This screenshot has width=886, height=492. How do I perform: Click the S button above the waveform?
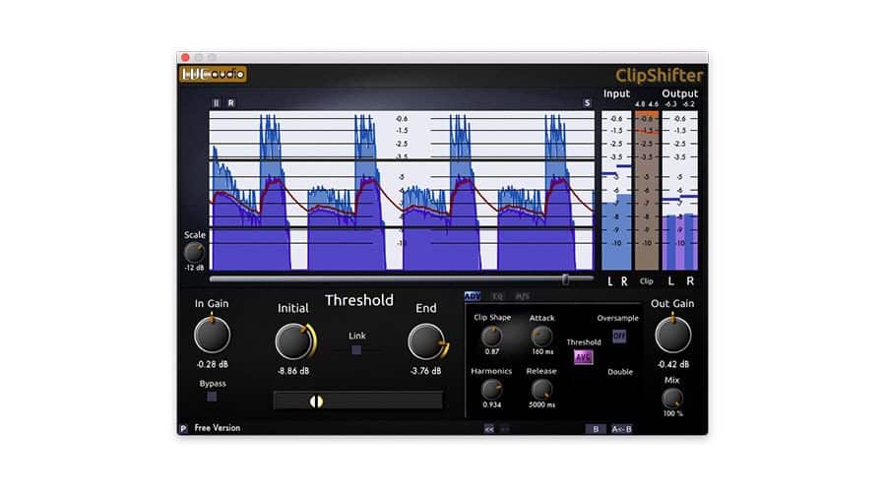pyautogui.click(x=587, y=102)
